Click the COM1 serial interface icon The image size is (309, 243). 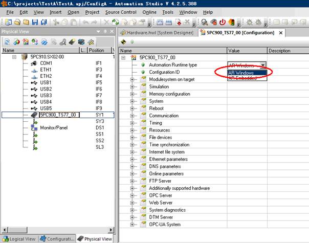point(33,63)
